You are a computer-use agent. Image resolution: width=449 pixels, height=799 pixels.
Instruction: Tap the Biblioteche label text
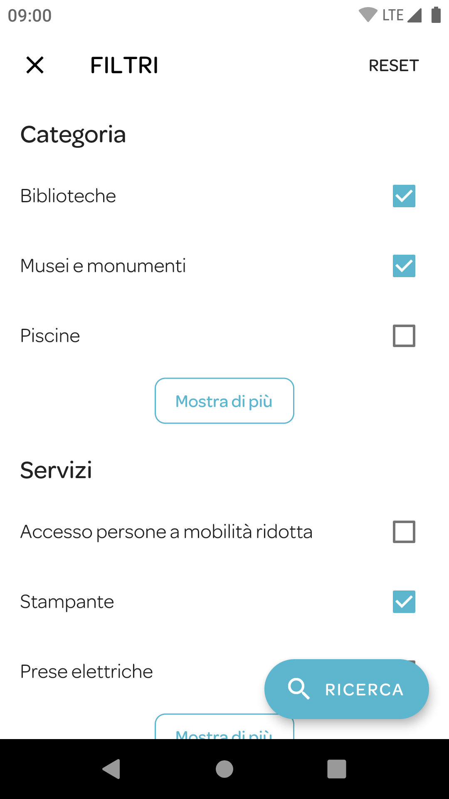68,196
